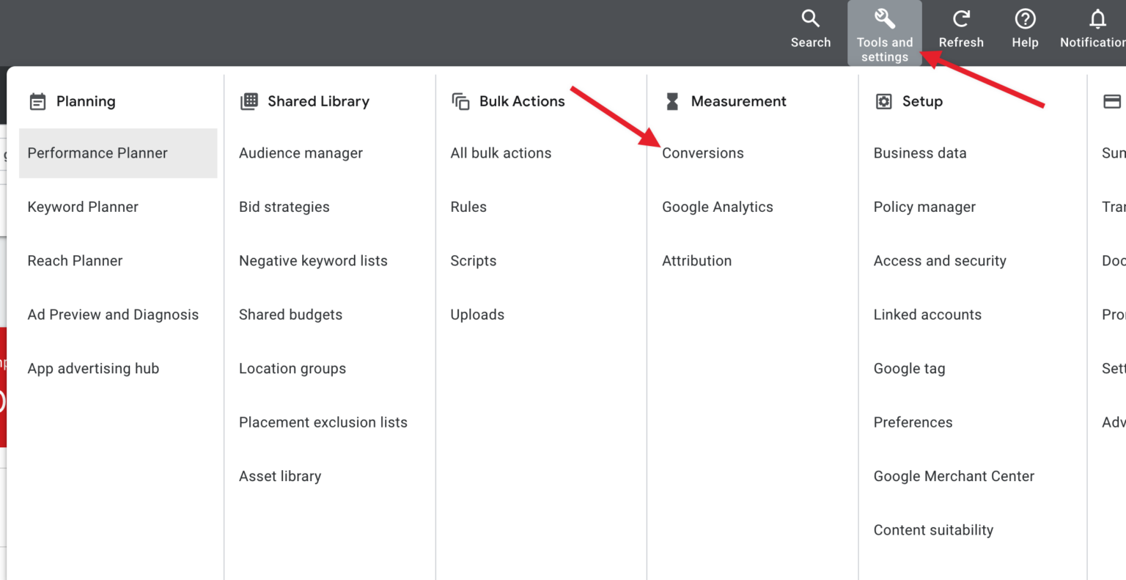Open Google Analytics settings
This screenshot has height=580, width=1126.
point(718,207)
